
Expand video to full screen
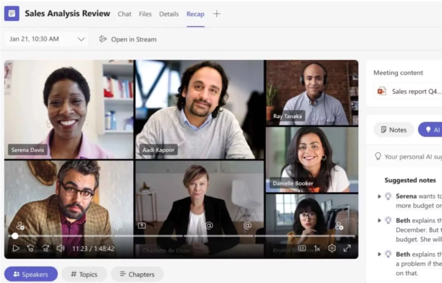coord(347,248)
